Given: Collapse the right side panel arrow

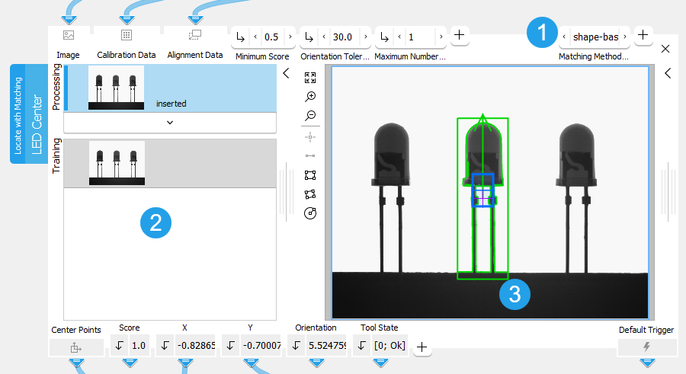Looking at the screenshot, I should (667, 74).
